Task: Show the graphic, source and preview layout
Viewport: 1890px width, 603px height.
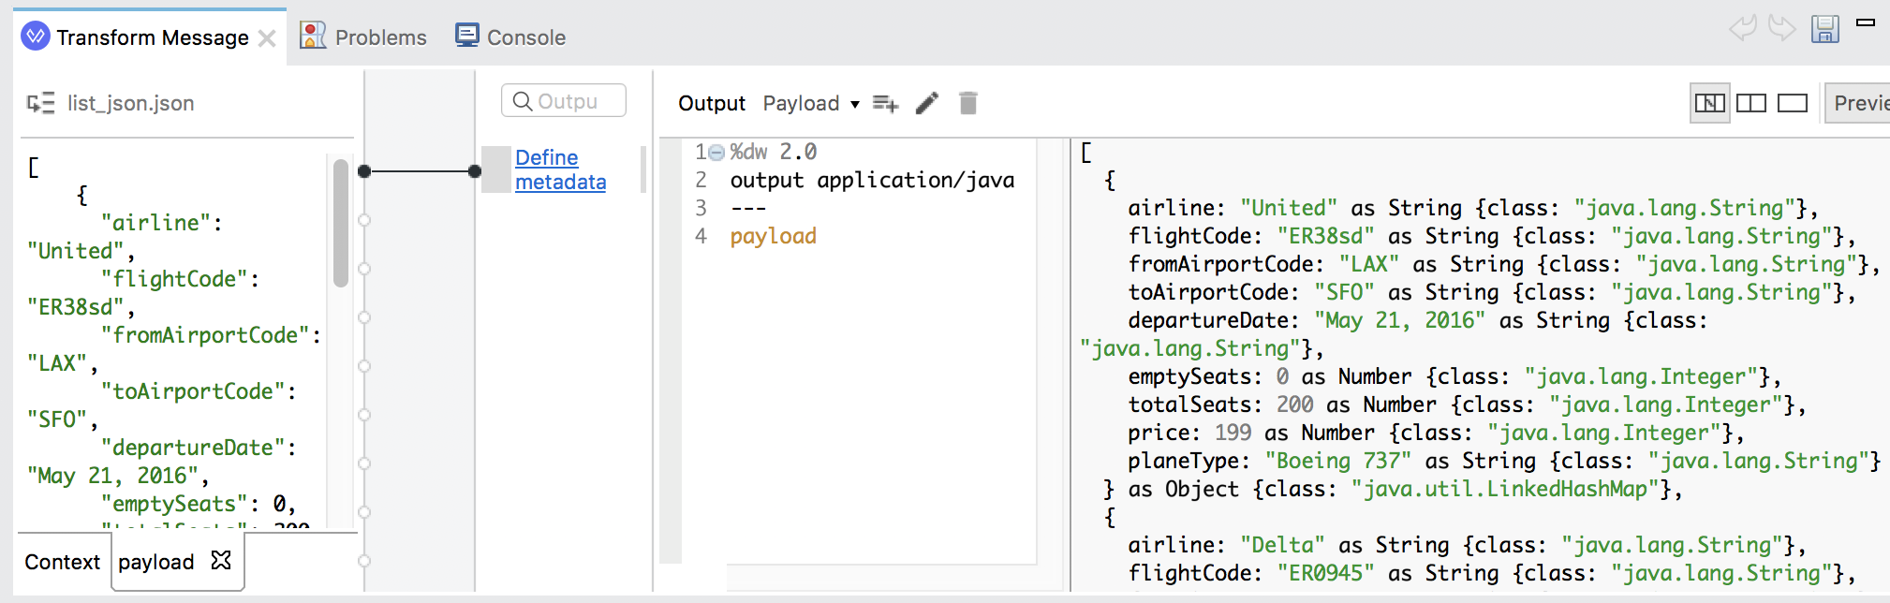Action: click(x=1710, y=103)
